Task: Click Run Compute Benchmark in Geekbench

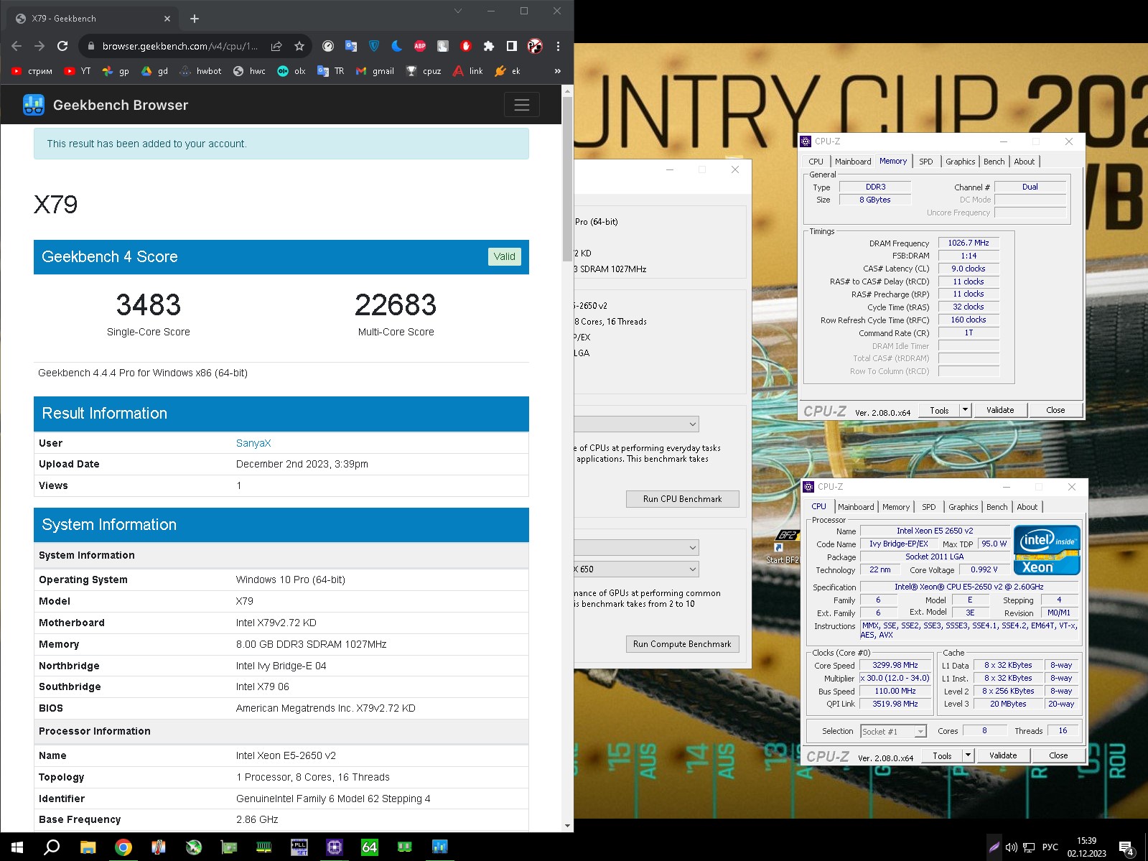Action: tap(682, 644)
